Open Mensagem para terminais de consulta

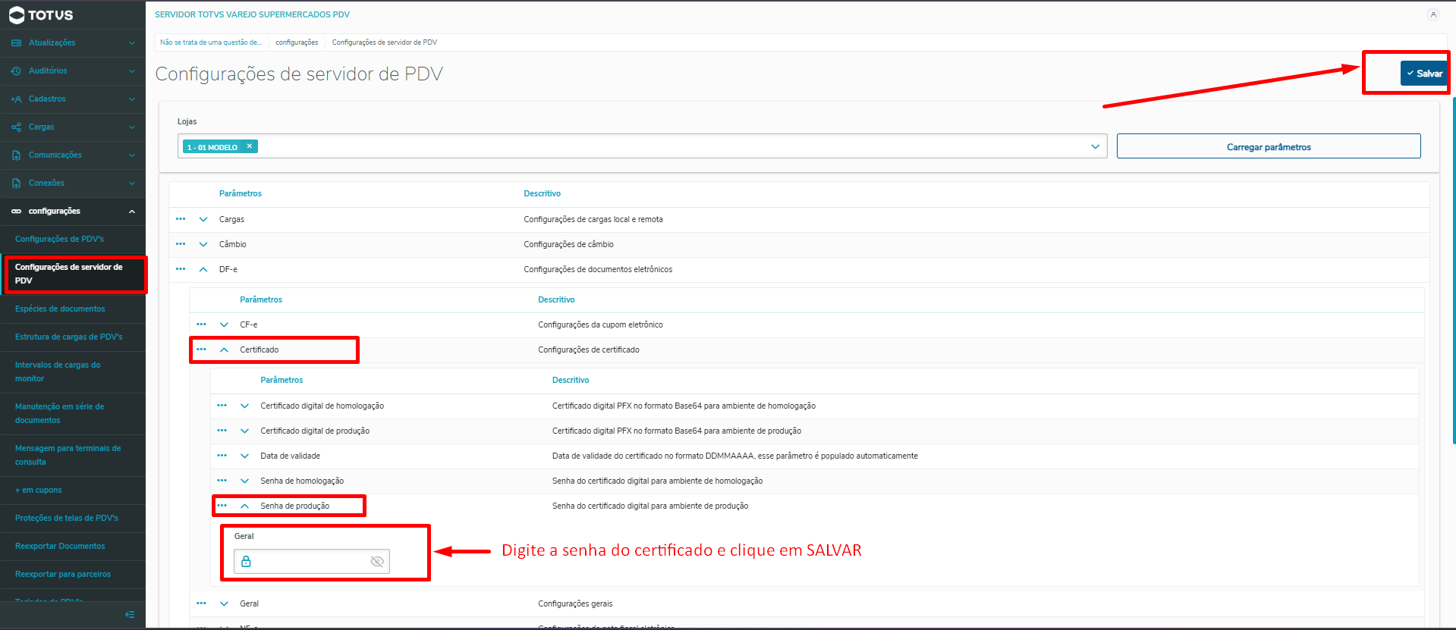click(68, 456)
